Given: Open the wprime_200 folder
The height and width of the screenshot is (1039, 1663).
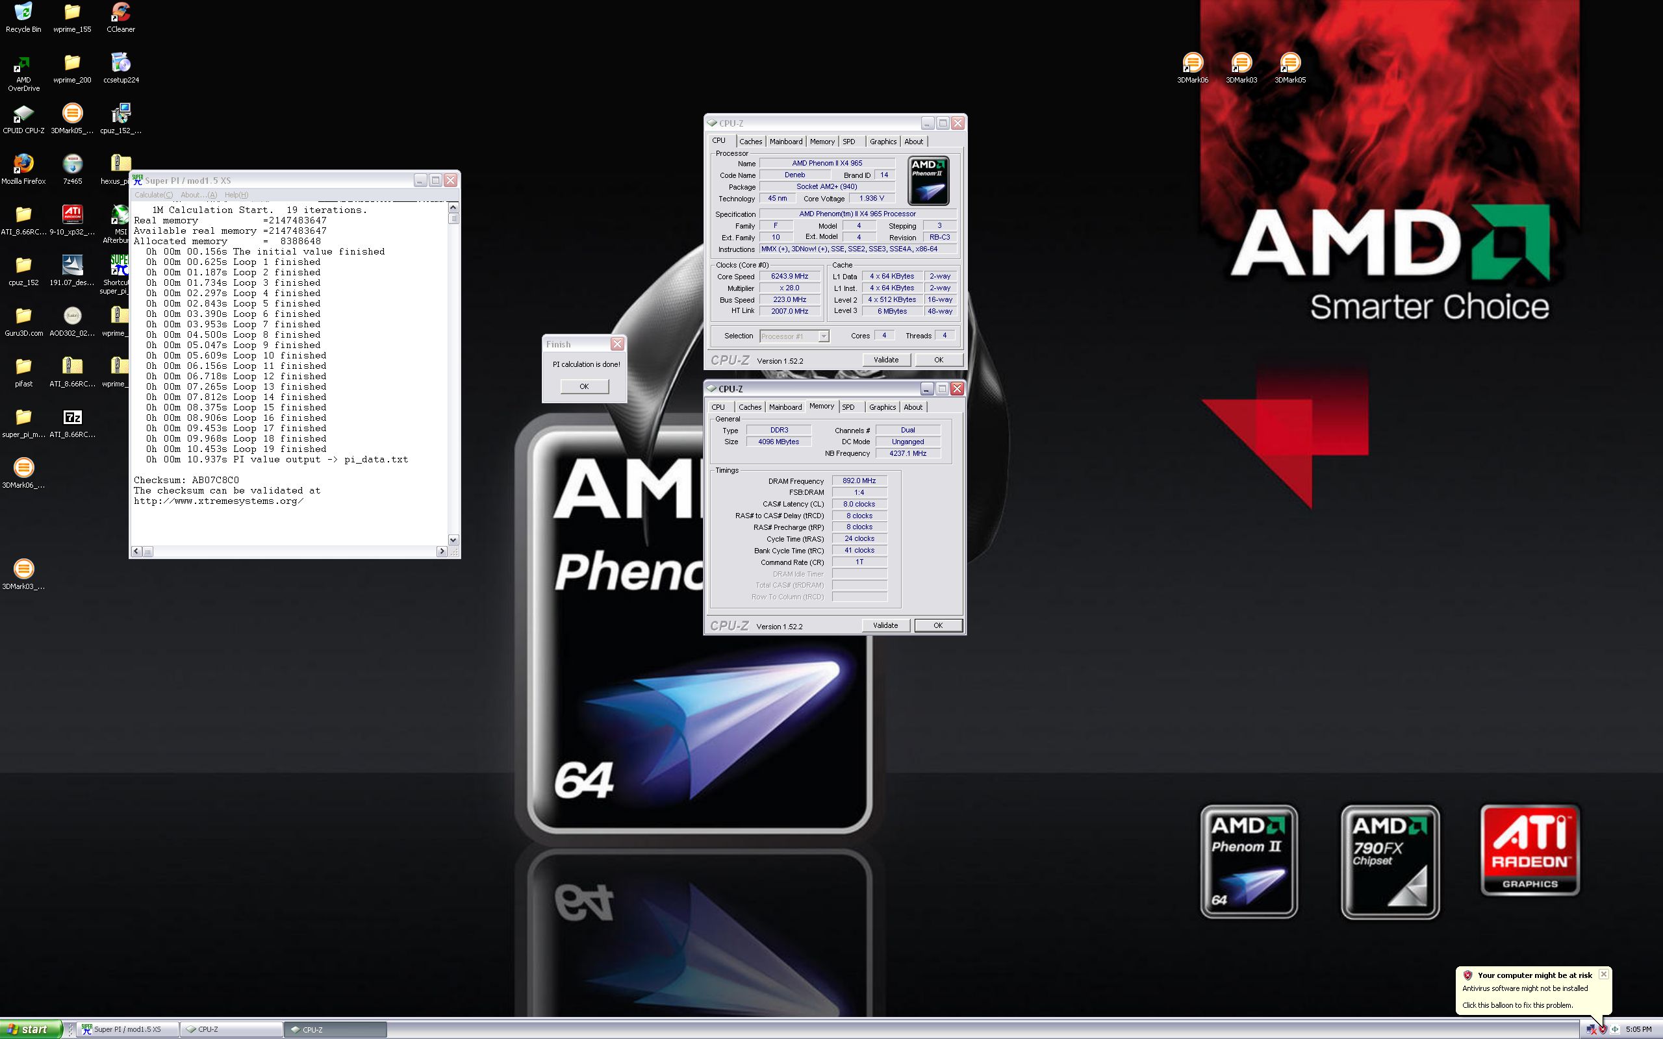Looking at the screenshot, I should (72, 69).
